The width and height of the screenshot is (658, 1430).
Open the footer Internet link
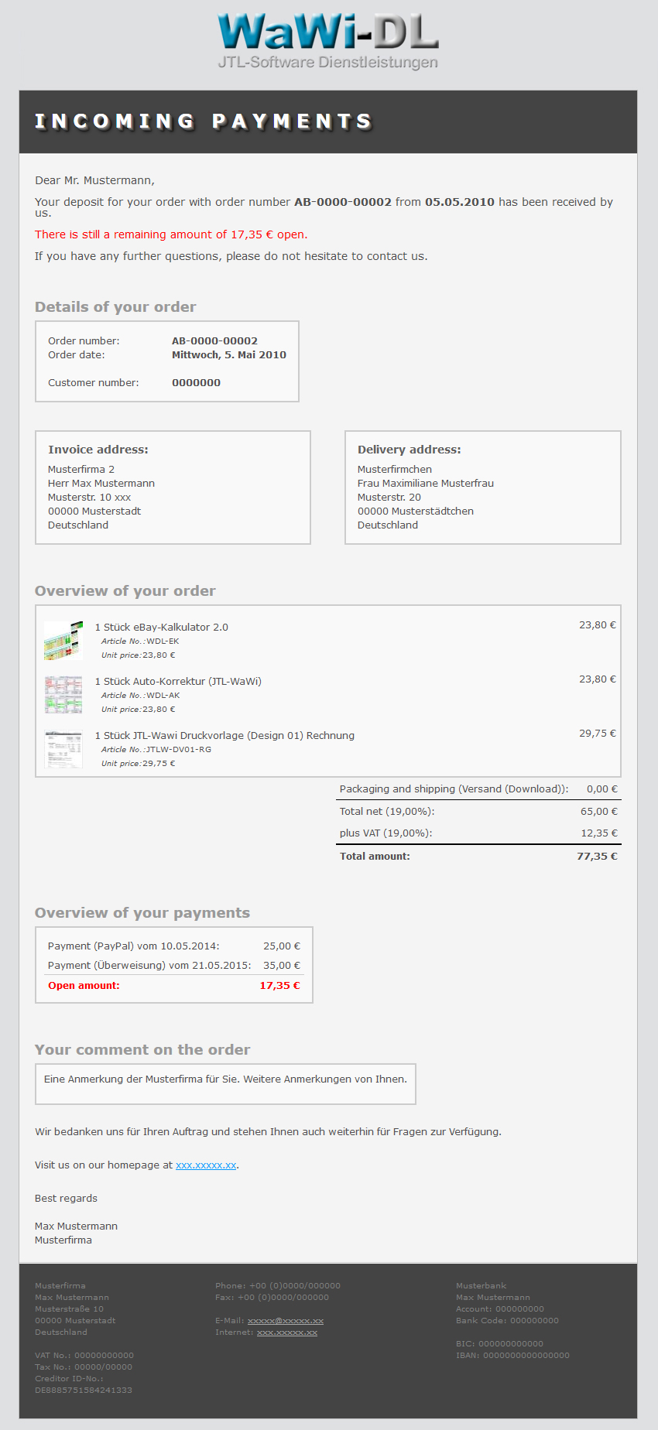point(286,1332)
